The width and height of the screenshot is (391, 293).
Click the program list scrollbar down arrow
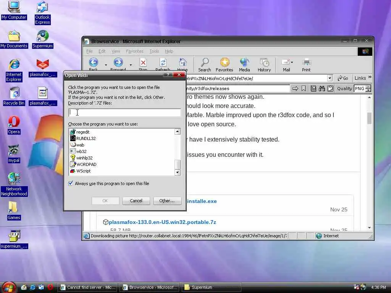(x=177, y=172)
